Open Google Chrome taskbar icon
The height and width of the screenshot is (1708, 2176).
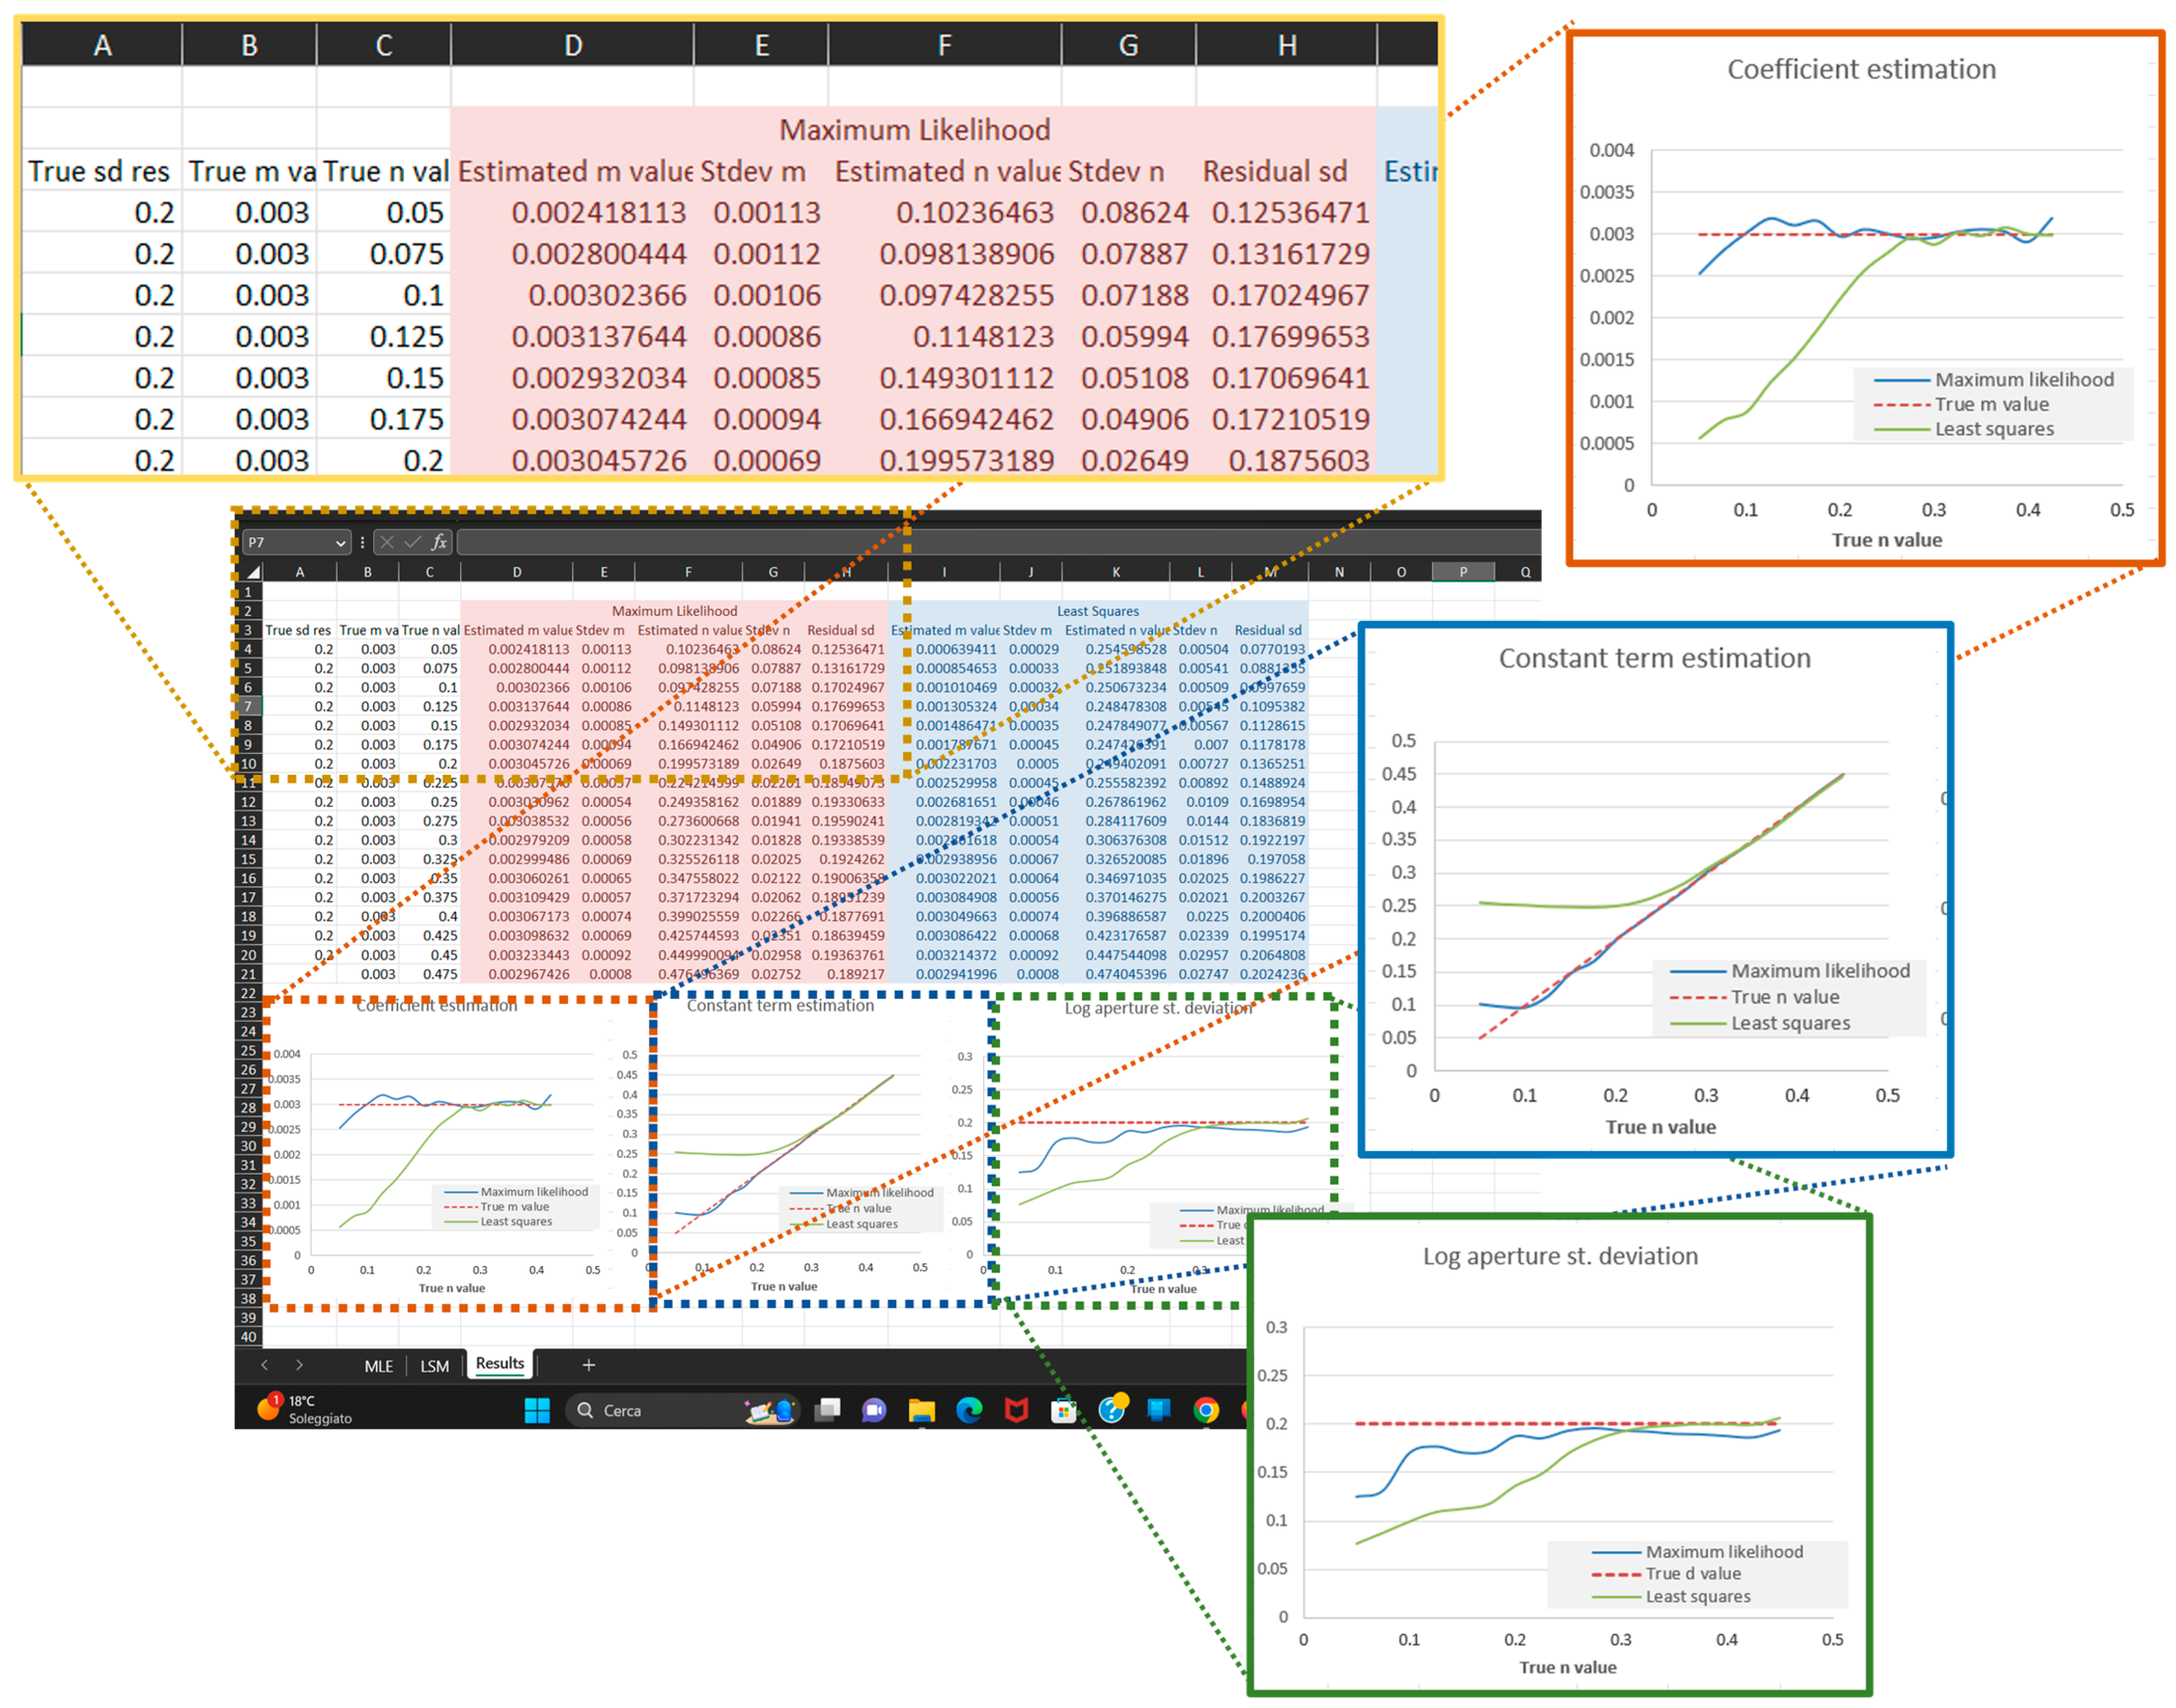point(1206,1410)
